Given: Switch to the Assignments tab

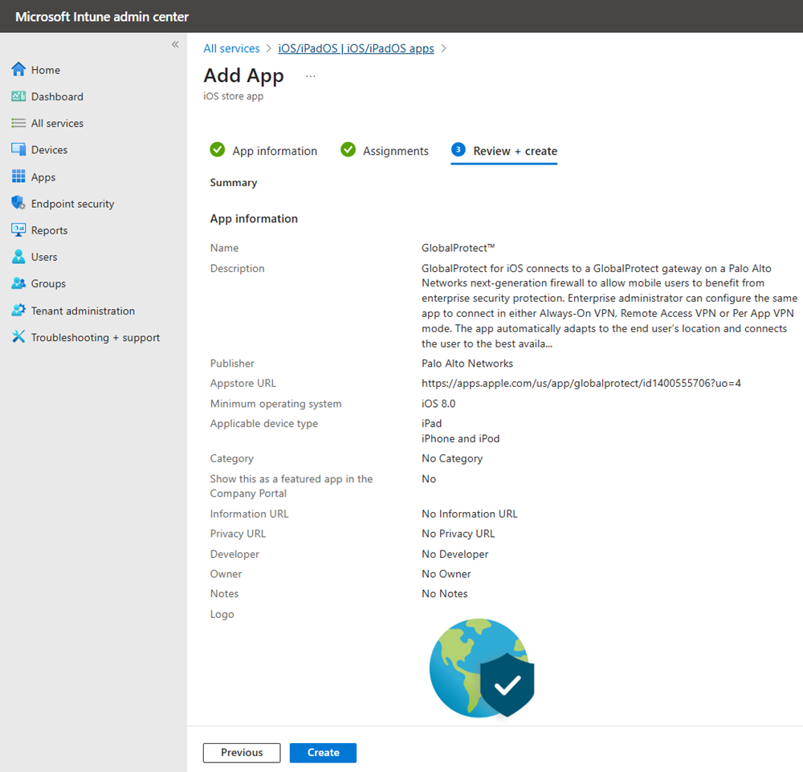Looking at the screenshot, I should [394, 150].
